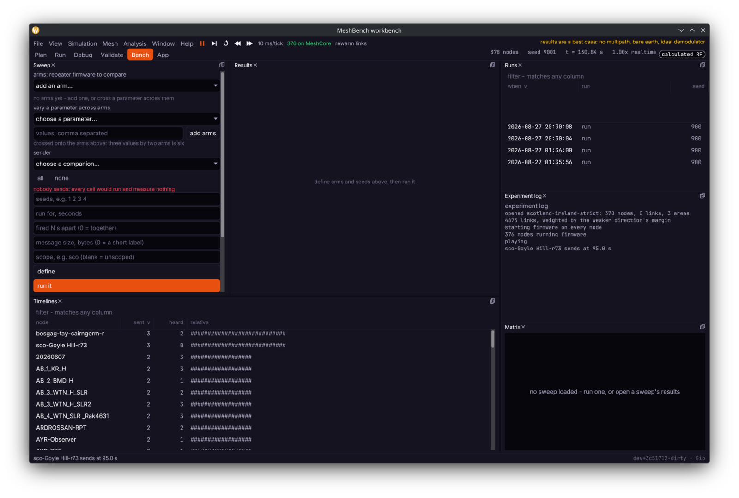Speed up with the fast-forward icon
The image size is (739, 498).
249,43
